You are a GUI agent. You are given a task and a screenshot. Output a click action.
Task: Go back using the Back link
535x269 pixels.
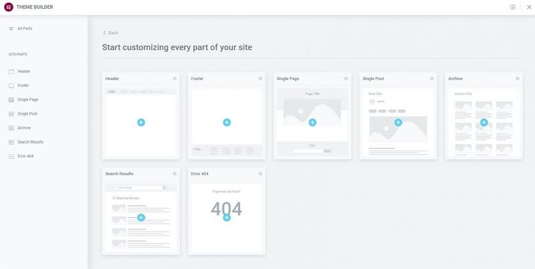[x=111, y=33]
